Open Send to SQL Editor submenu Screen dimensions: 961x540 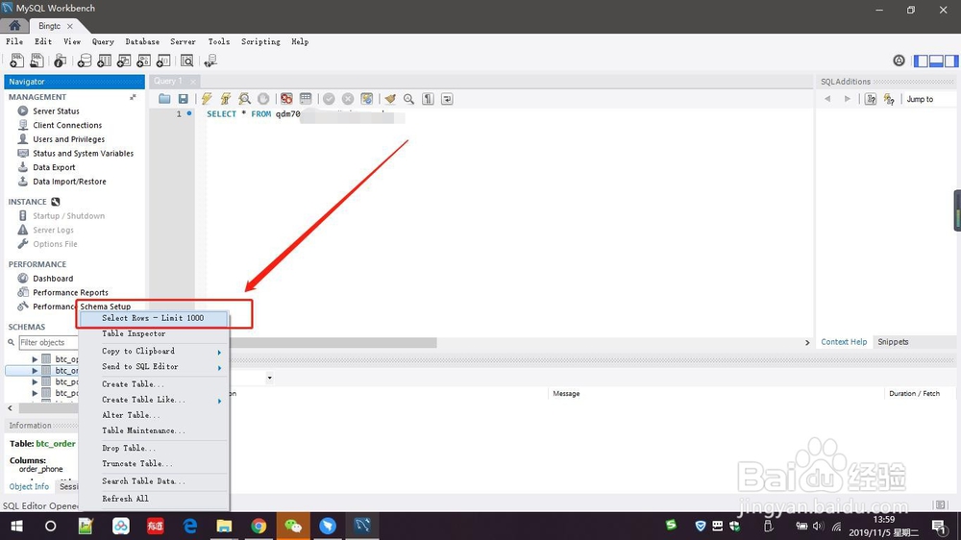click(154, 366)
